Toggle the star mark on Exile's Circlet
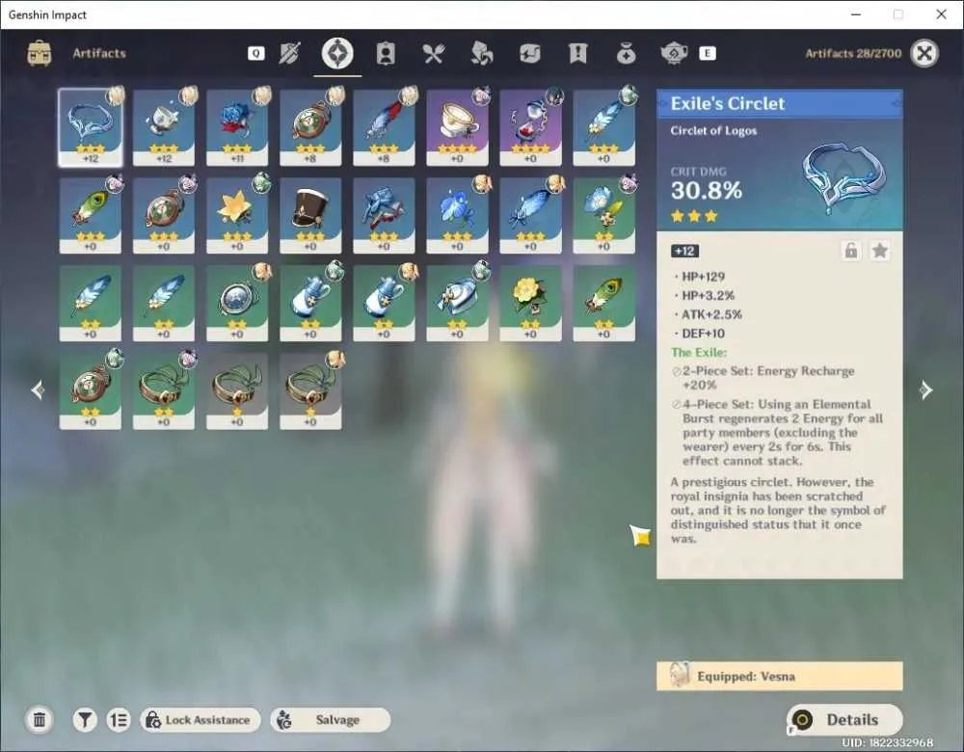The image size is (964, 752). click(x=880, y=251)
